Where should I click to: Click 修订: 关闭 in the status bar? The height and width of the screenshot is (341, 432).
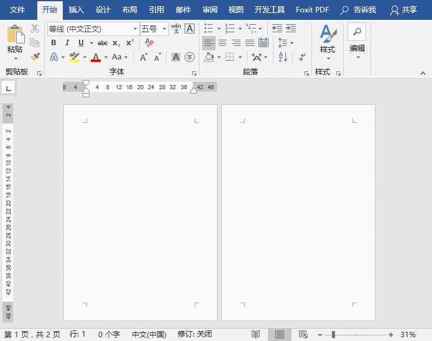click(195, 334)
